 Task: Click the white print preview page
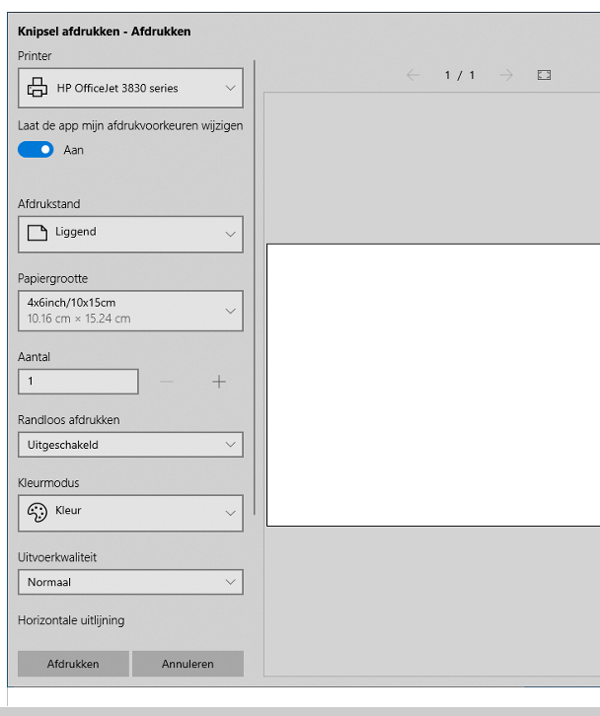pyautogui.click(x=433, y=385)
